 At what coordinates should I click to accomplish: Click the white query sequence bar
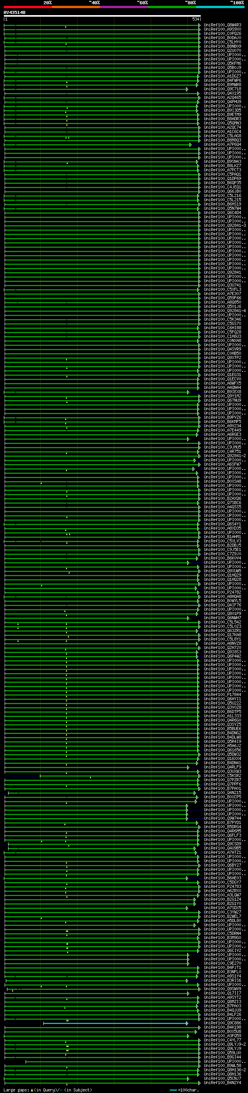click(x=102, y=16)
